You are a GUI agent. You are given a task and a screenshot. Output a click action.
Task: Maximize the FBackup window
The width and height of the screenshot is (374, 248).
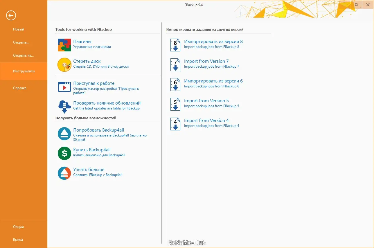coord(356,5)
